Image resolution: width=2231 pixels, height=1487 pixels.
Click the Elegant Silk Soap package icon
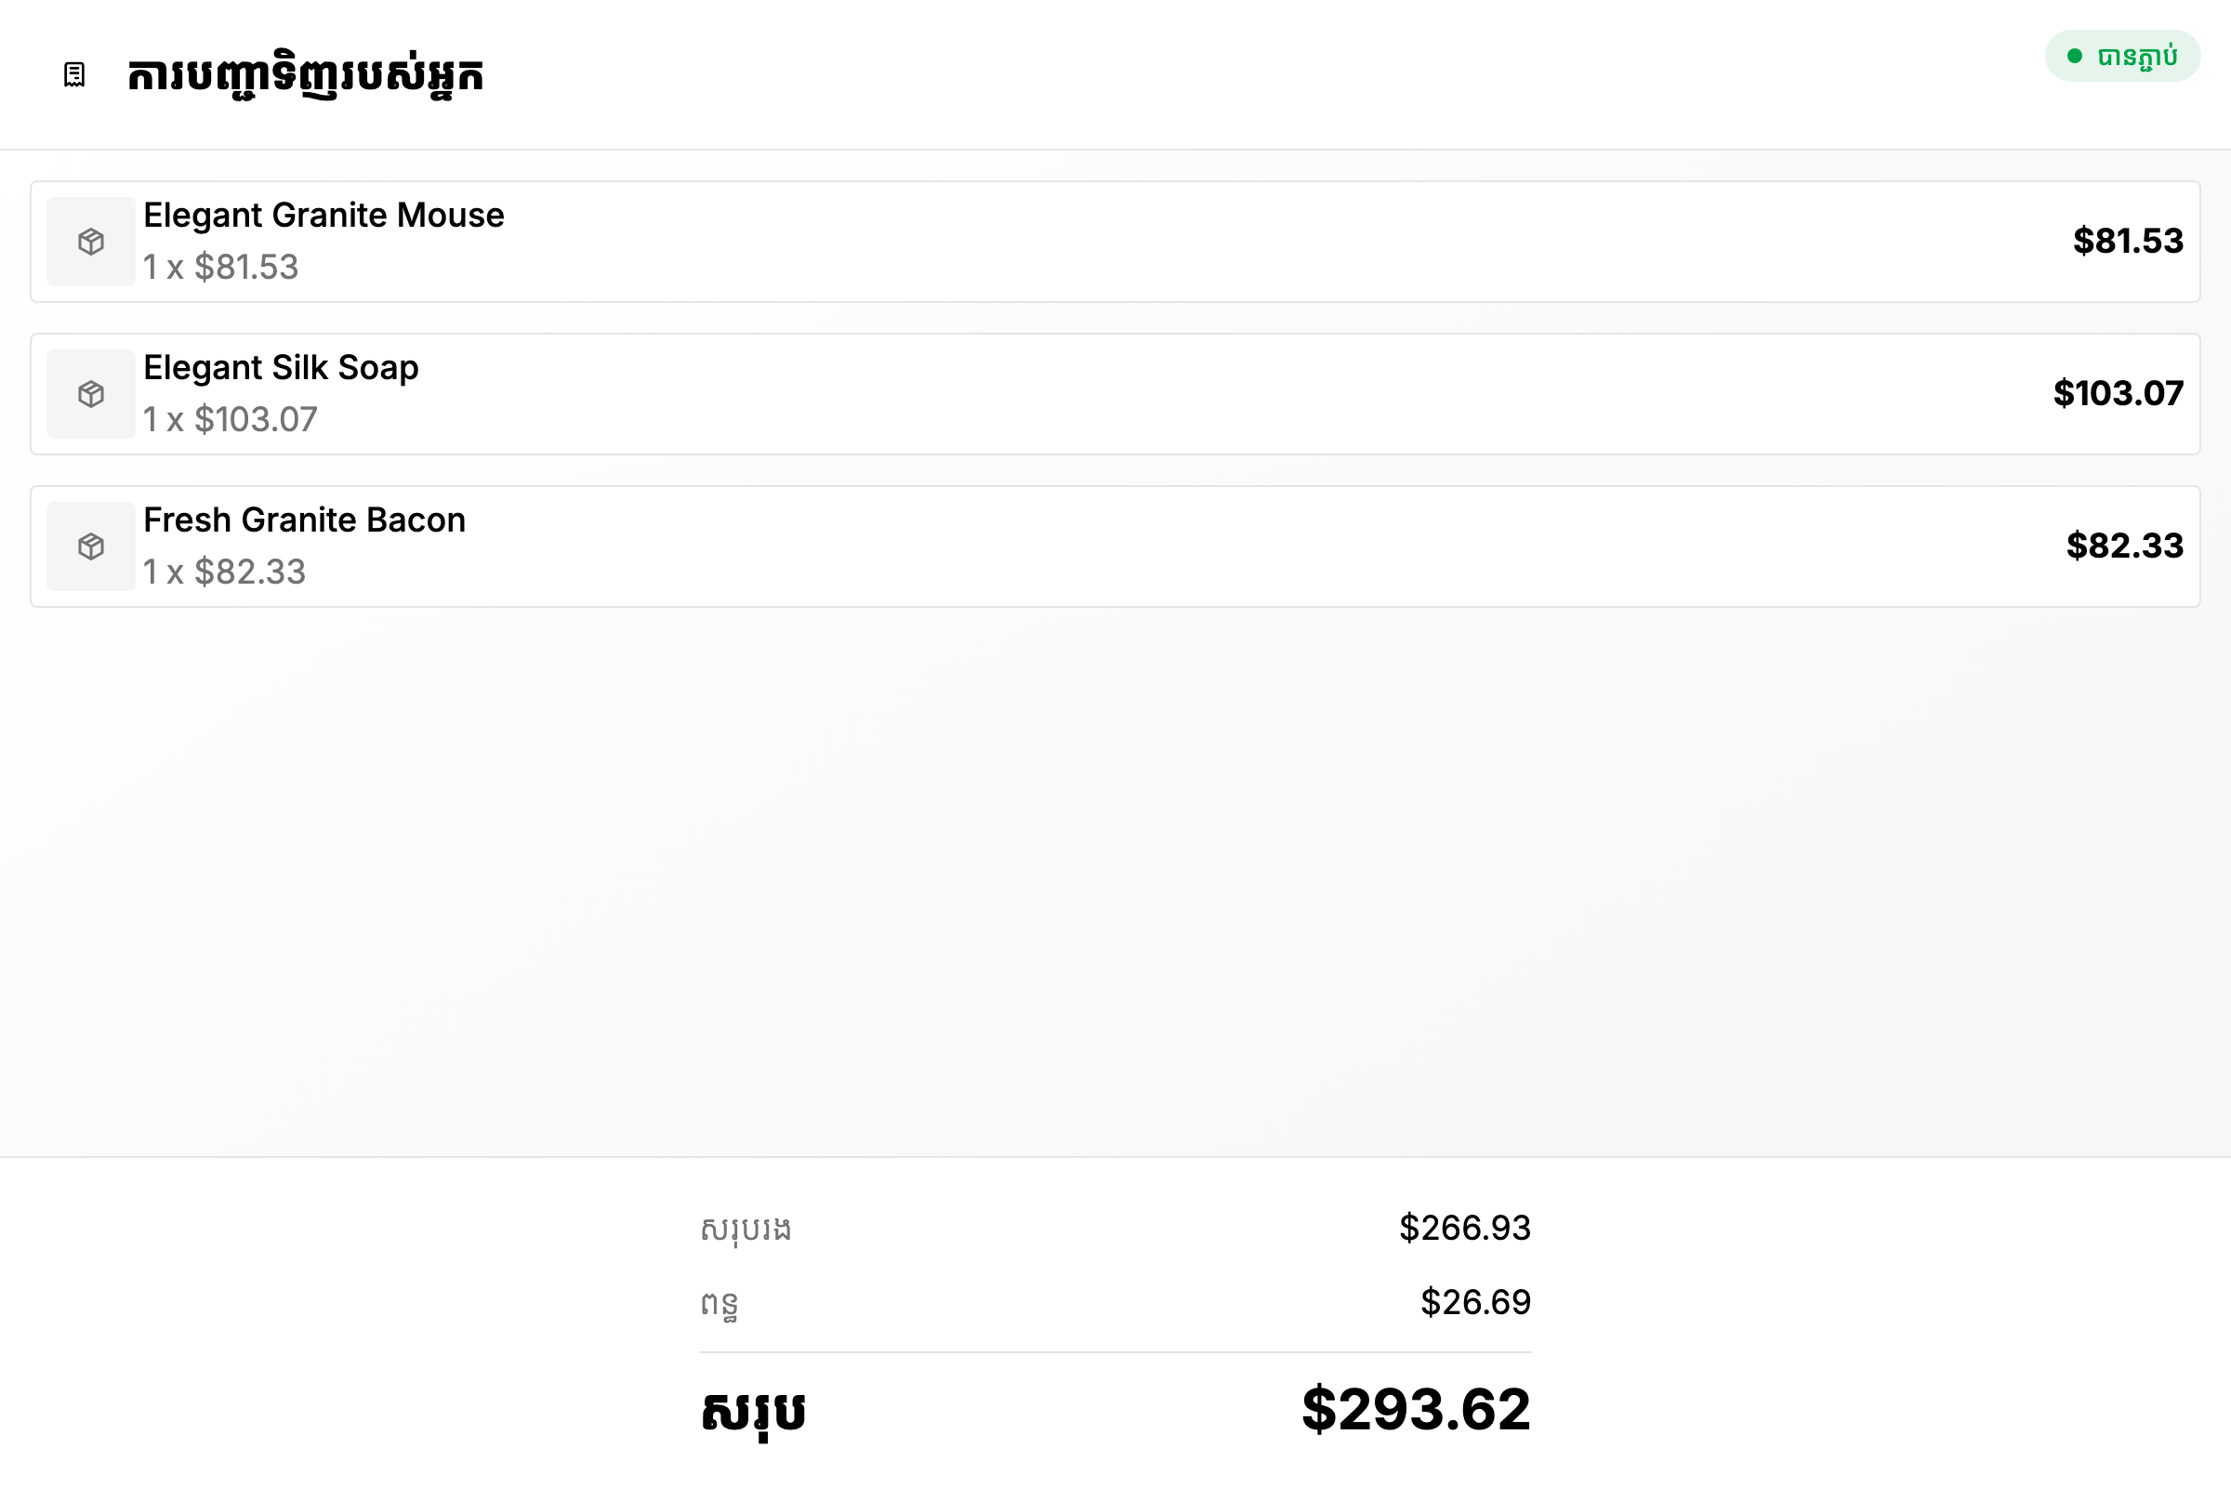coord(91,394)
